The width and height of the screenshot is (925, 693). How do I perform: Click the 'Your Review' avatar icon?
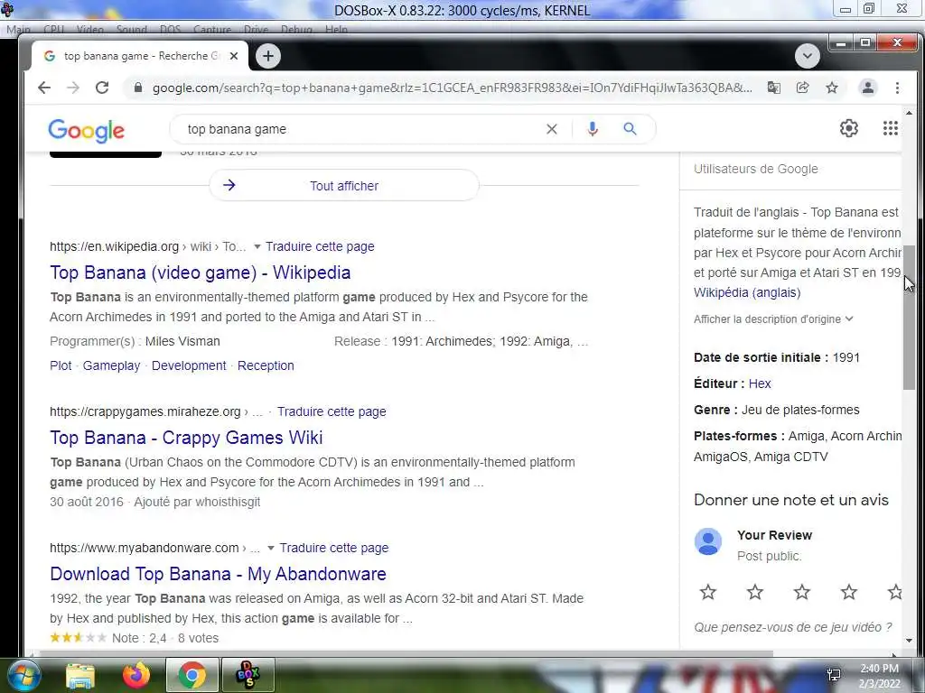[708, 541]
